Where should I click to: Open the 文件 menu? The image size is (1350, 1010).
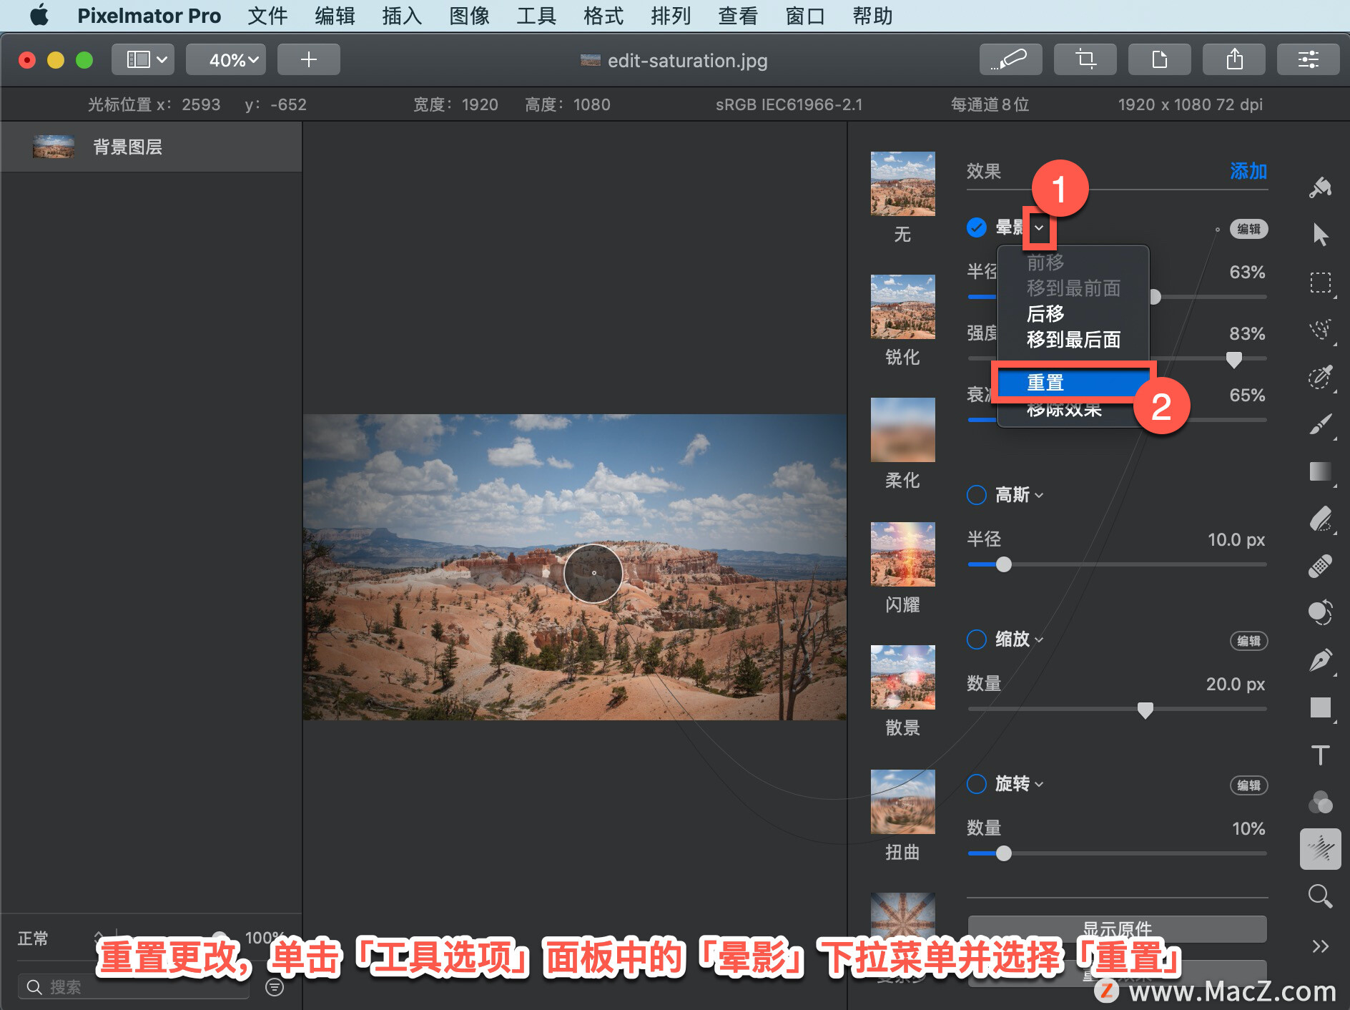pos(267,16)
